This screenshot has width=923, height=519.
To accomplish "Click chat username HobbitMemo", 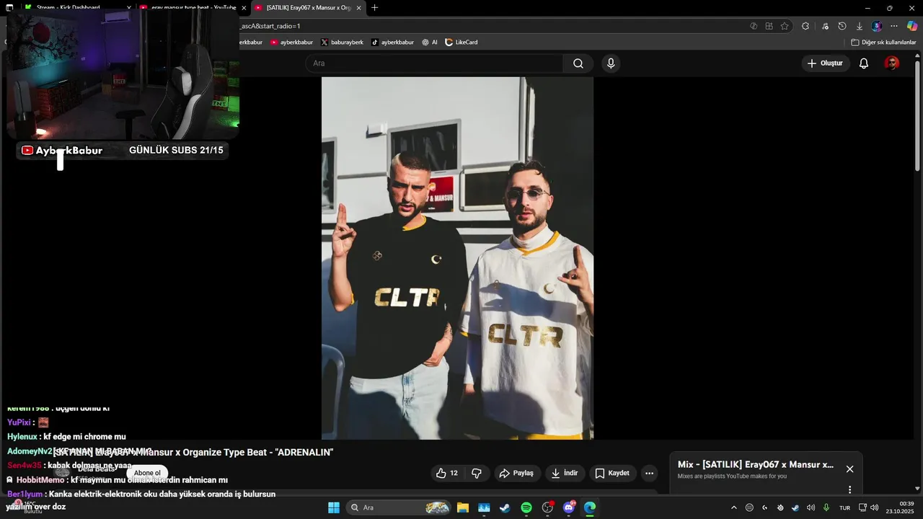I will (x=40, y=480).
